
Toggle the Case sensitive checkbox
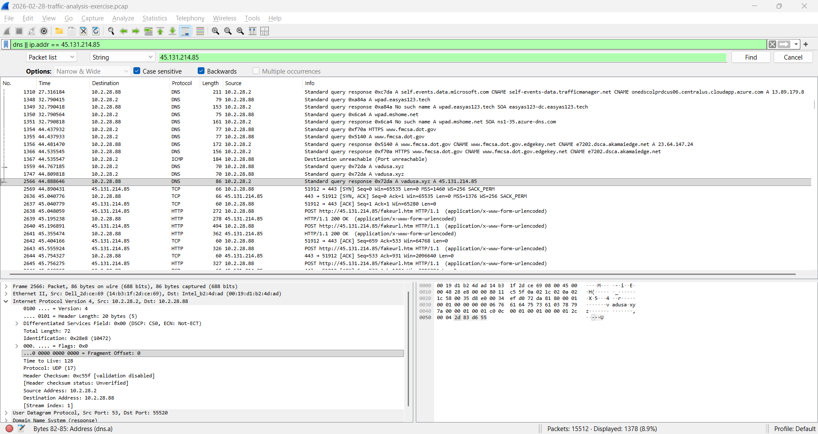coord(137,71)
